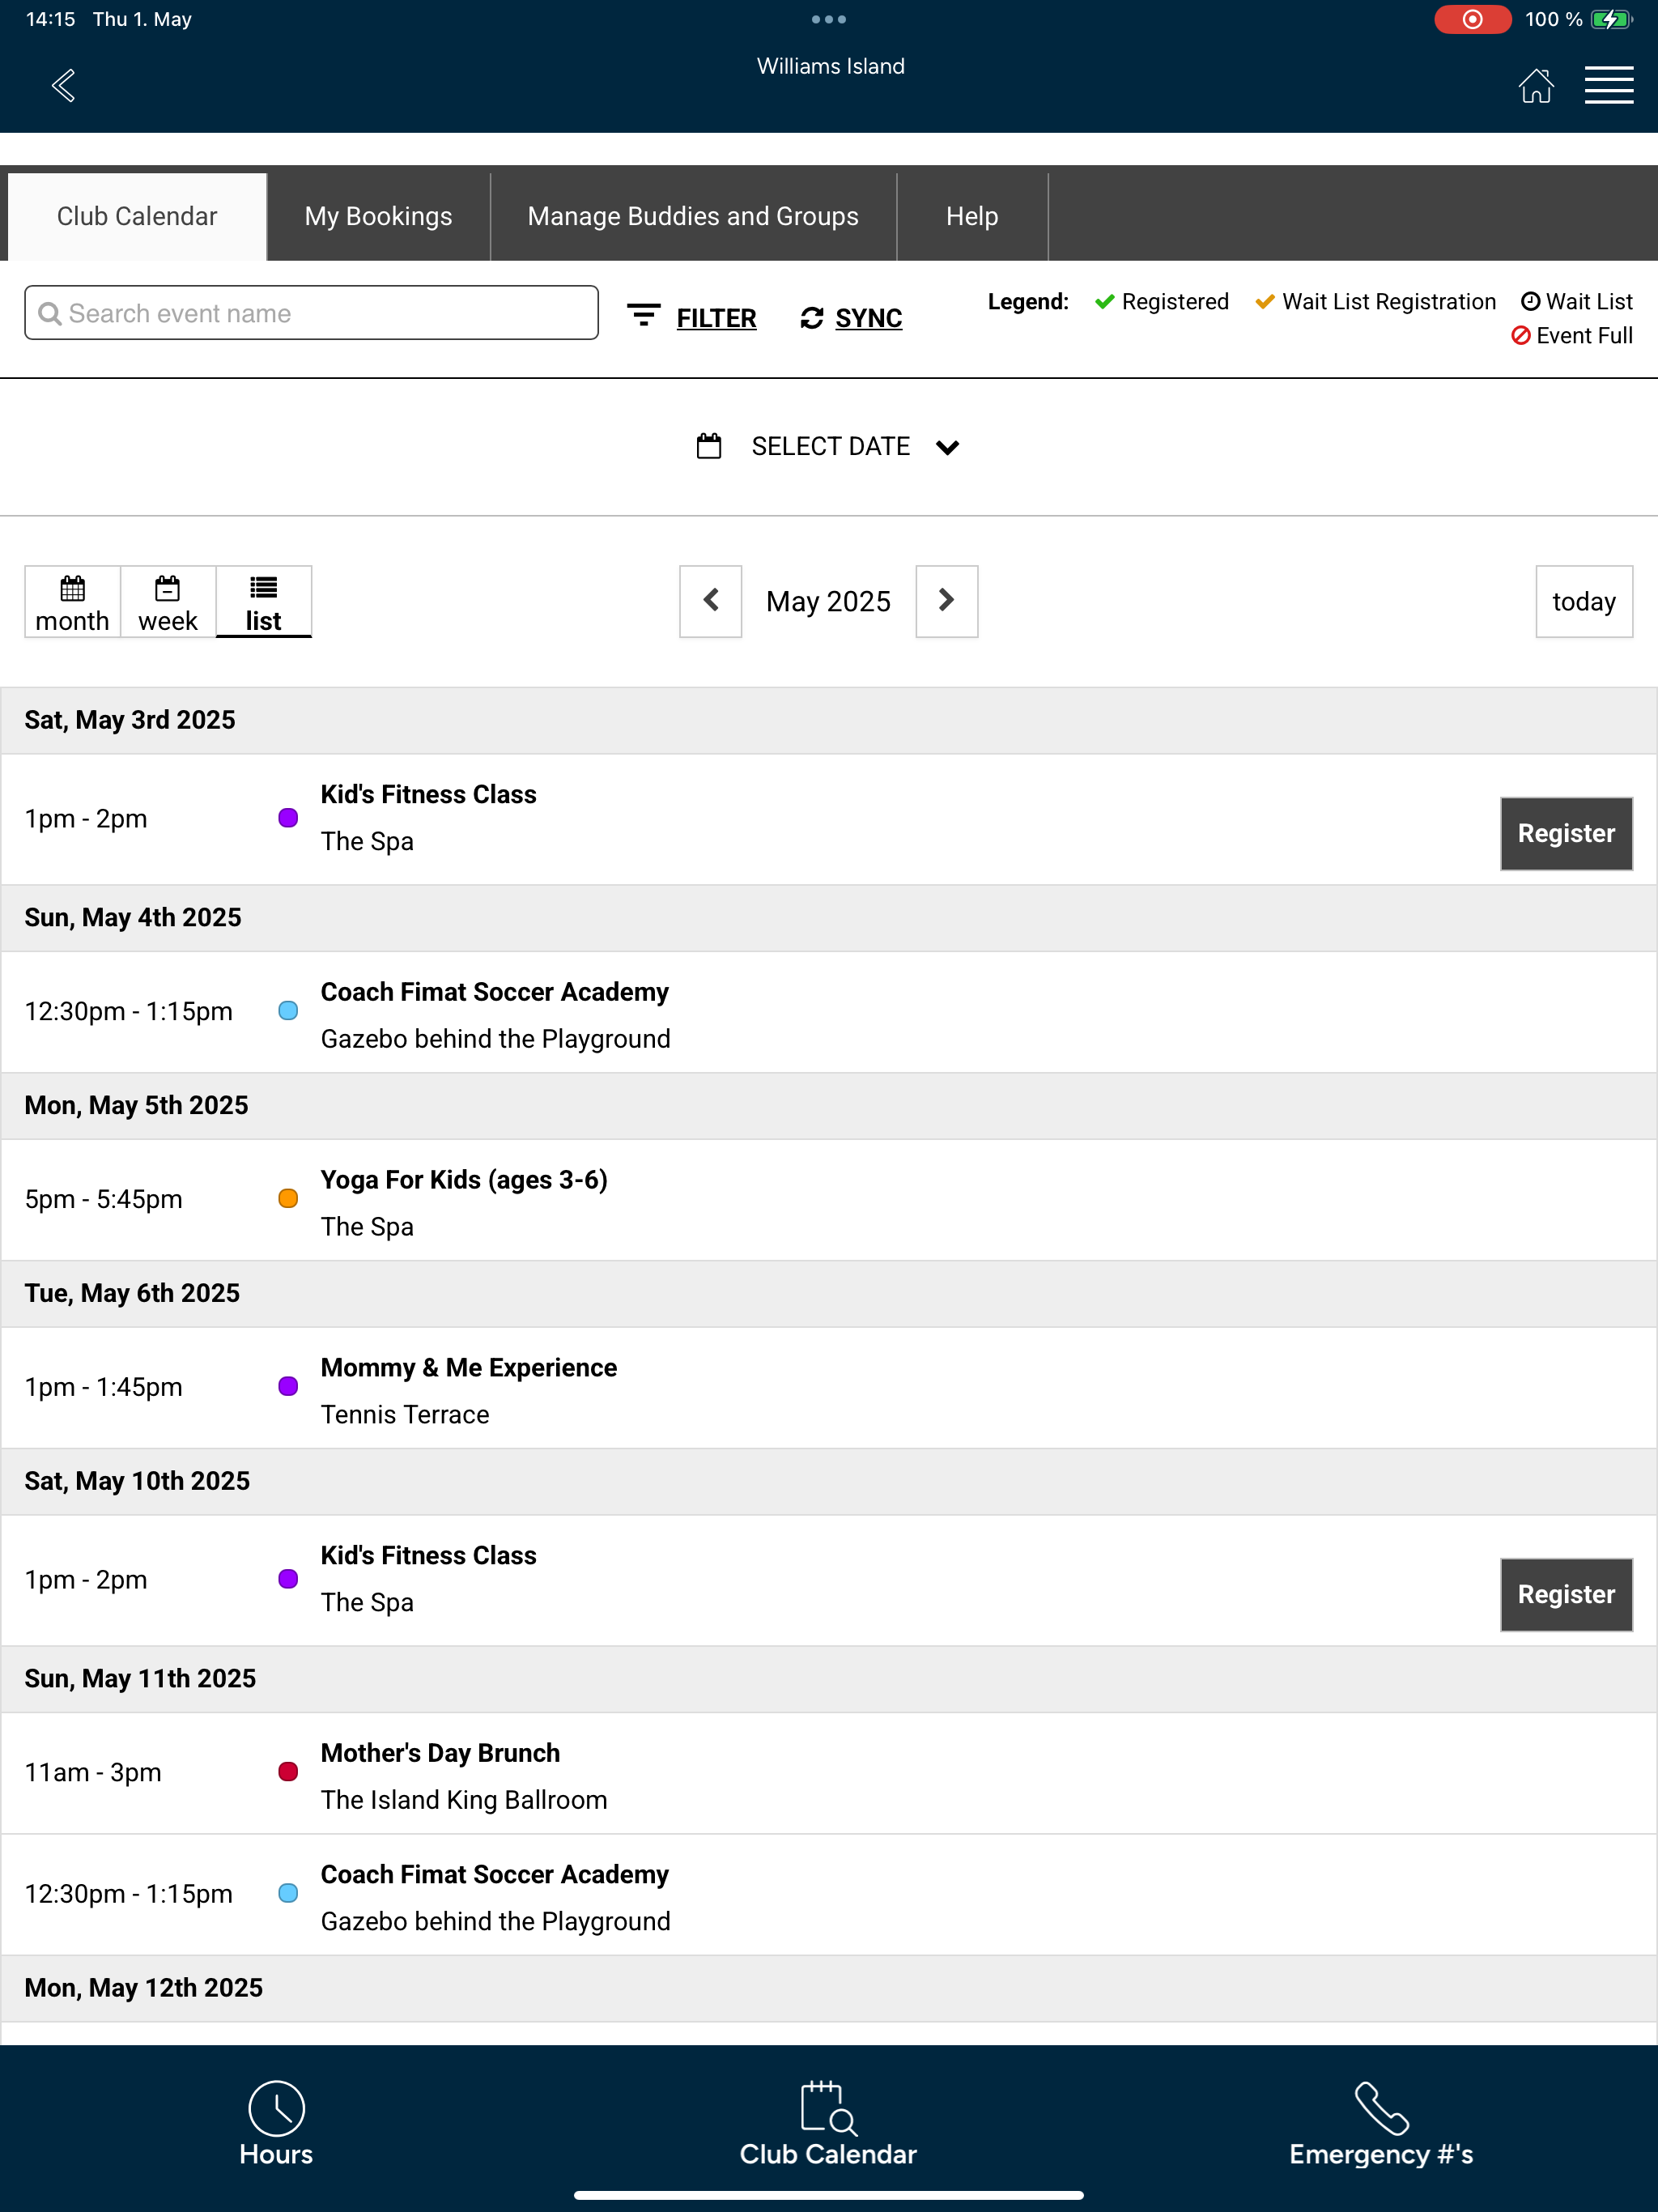Click blue dot for May 11th Soccer Academy
Screen dimensions: 1658x2212
[288, 1893]
